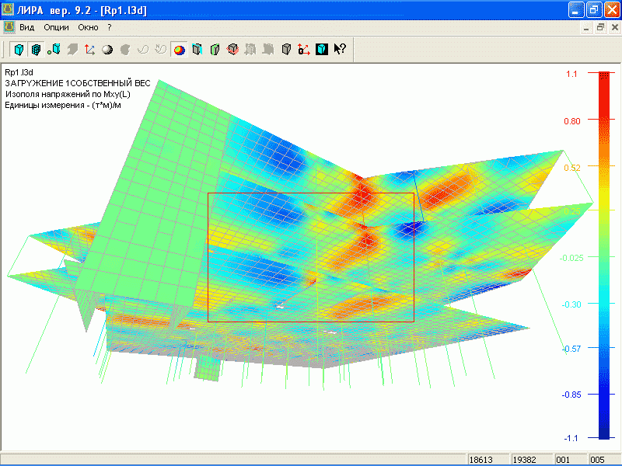
Task: Toggle the colored isofields circle button
Action: pyautogui.click(x=180, y=50)
